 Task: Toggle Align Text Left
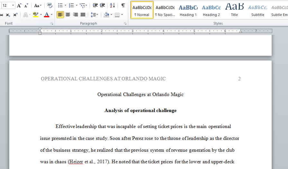pos(60,15)
